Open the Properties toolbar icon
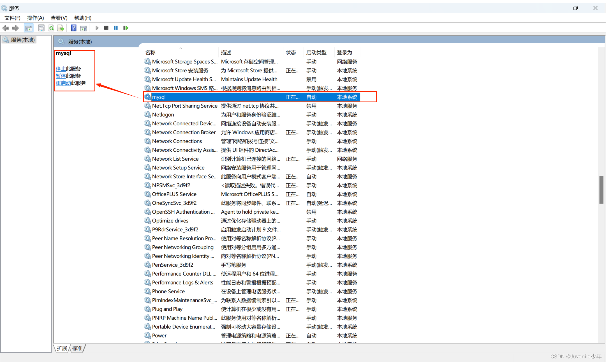This screenshot has width=606, height=362. click(41, 28)
